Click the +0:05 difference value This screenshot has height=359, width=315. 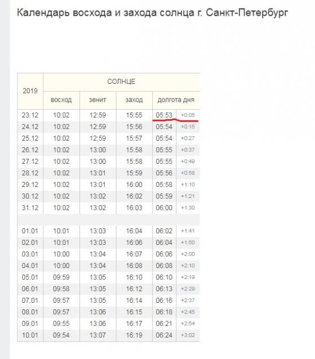click(188, 115)
